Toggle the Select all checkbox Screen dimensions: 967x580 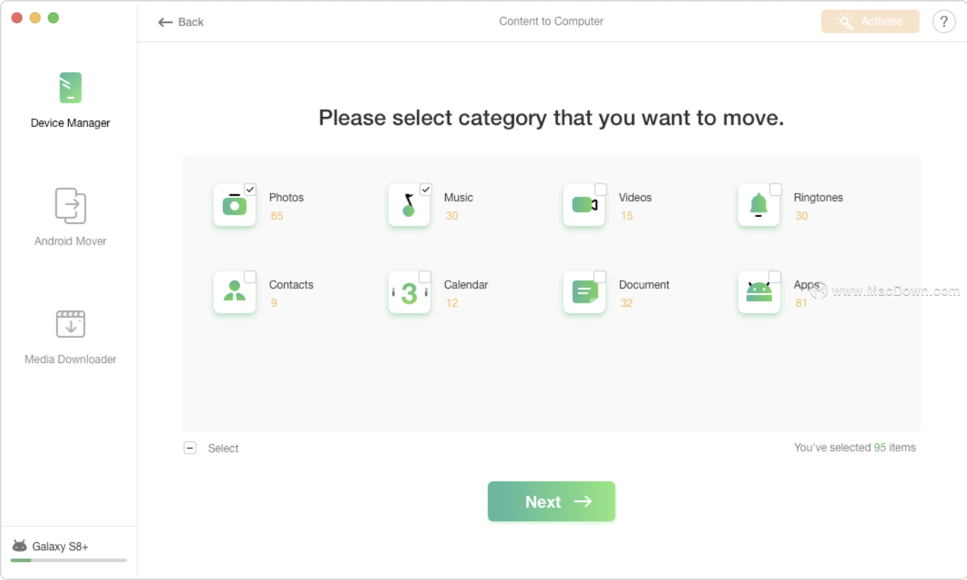tap(190, 448)
